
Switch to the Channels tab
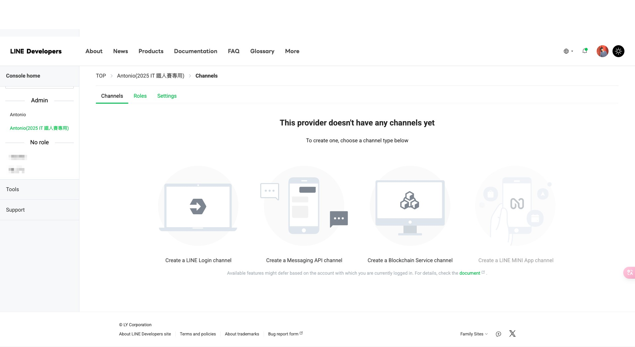click(x=112, y=96)
